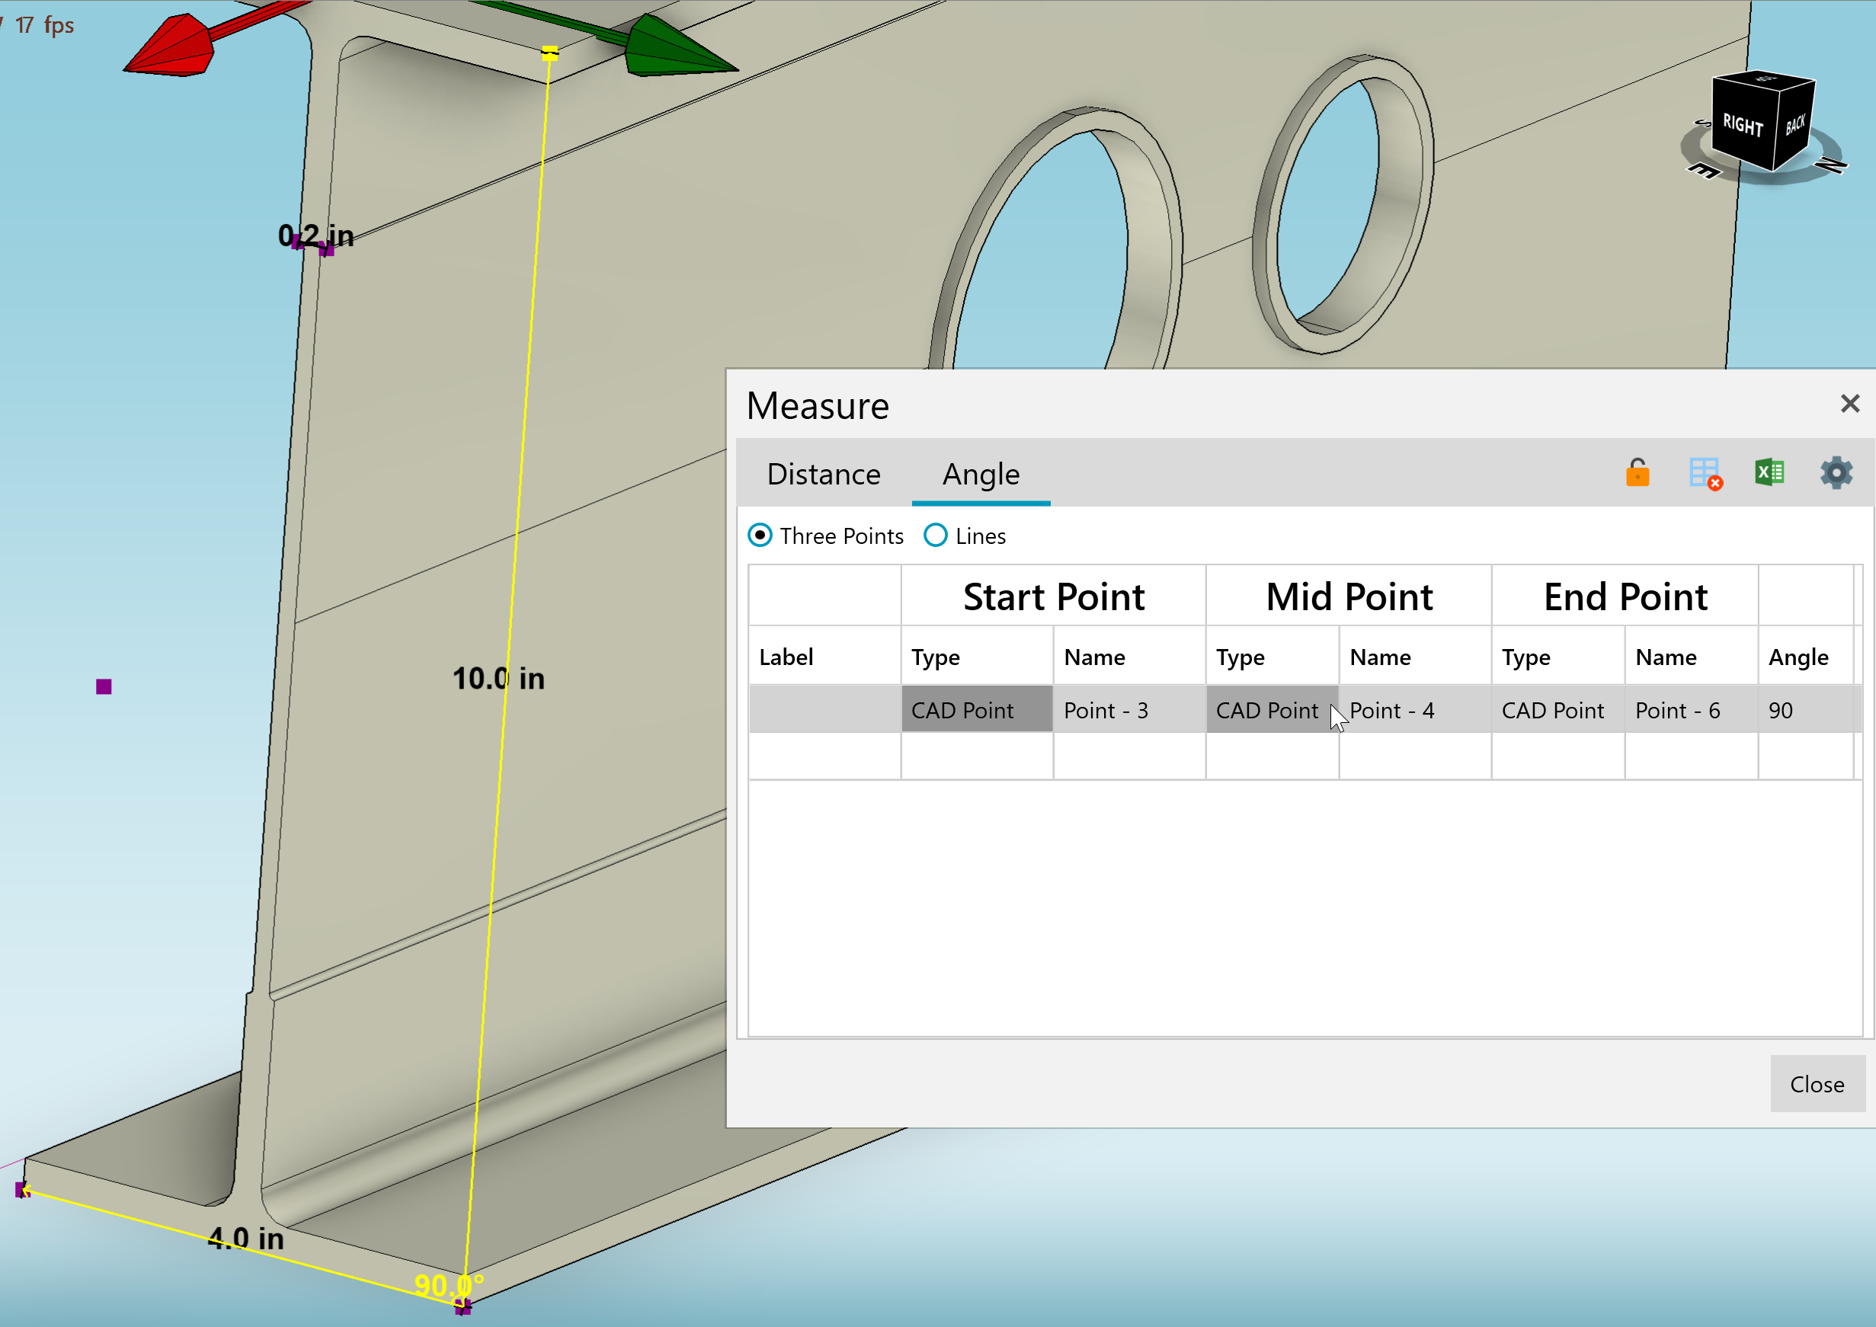The image size is (1876, 1327).
Task: Click the isolated purple point marker left of beam
Action: (x=104, y=686)
